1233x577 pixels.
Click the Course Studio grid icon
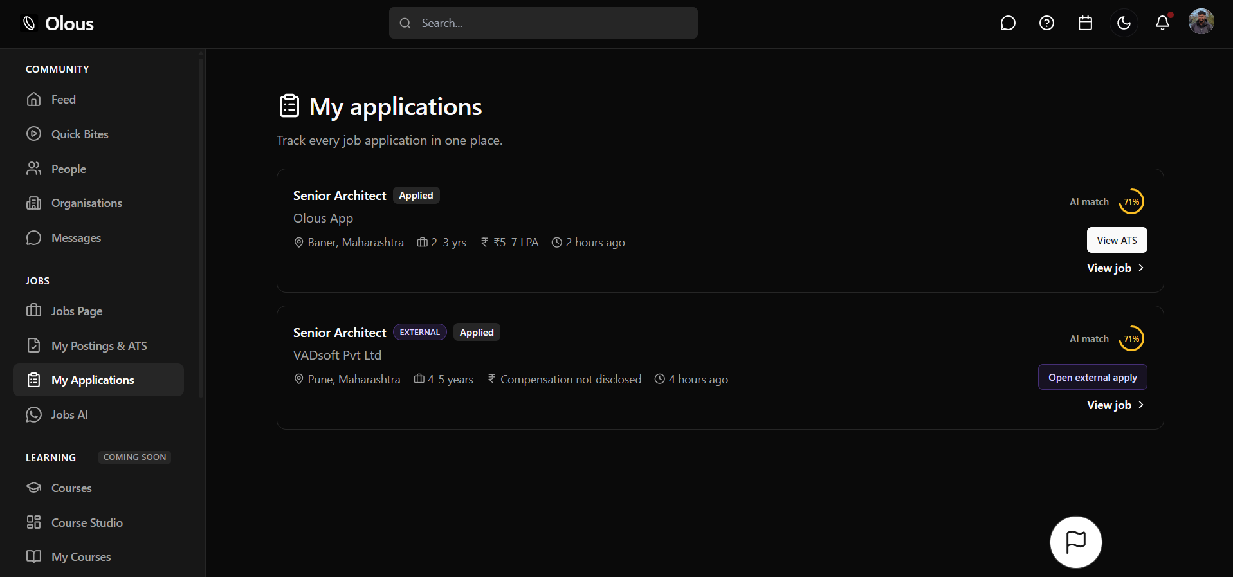(x=33, y=522)
